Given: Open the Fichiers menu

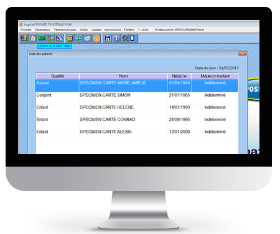Looking at the screenshot, I should tap(26, 30).
